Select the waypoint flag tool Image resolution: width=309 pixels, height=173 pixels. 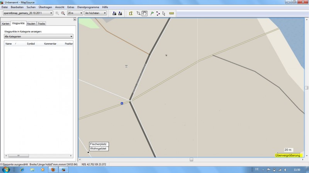click(x=152, y=13)
